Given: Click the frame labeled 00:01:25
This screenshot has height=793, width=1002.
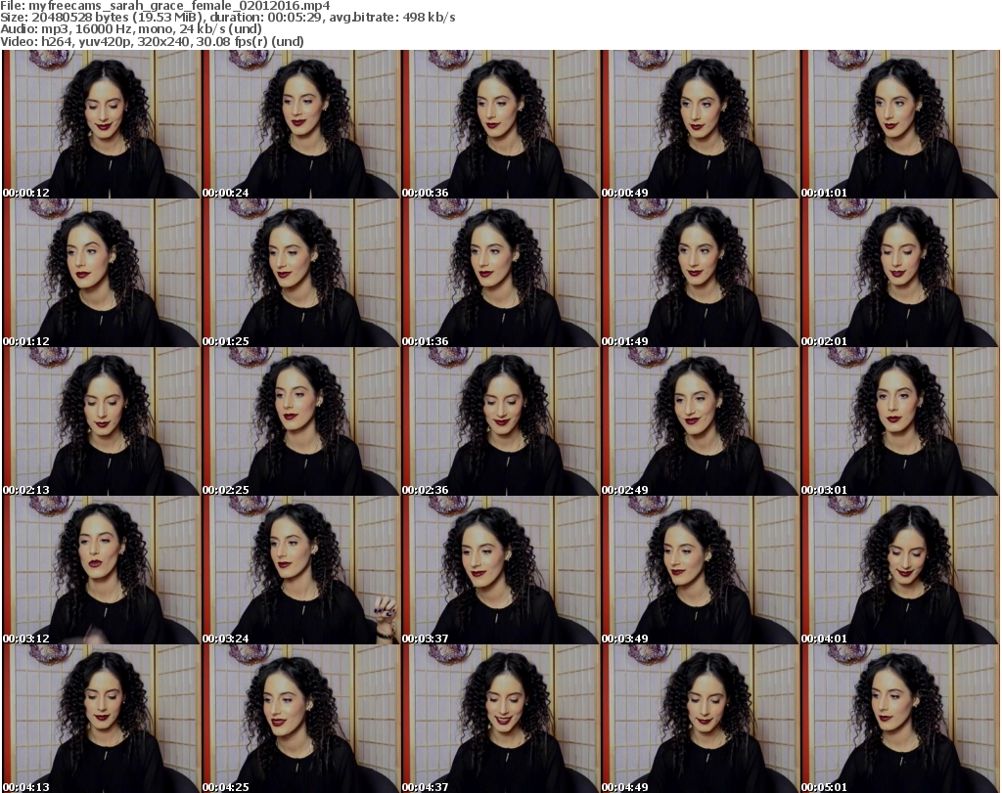Looking at the screenshot, I should 300,273.
